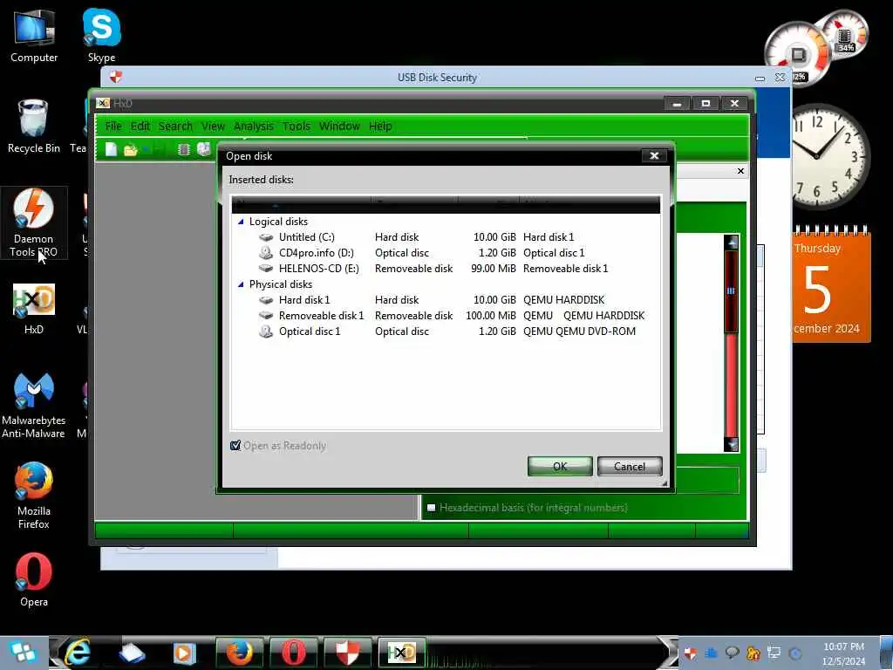Click the Open RAM chip icon in HxD toolbar
893x670 pixels.
(x=183, y=149)
